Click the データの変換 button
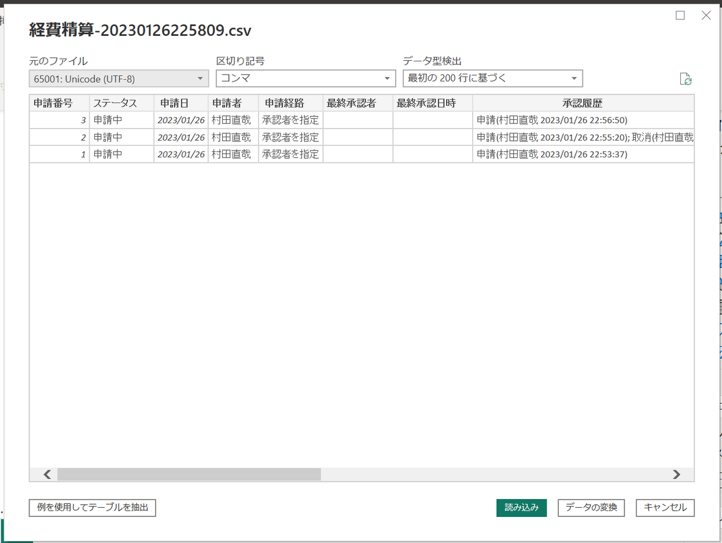Image resolution: width=722 pixels, height=543 pixels. (x=591, y=508)
